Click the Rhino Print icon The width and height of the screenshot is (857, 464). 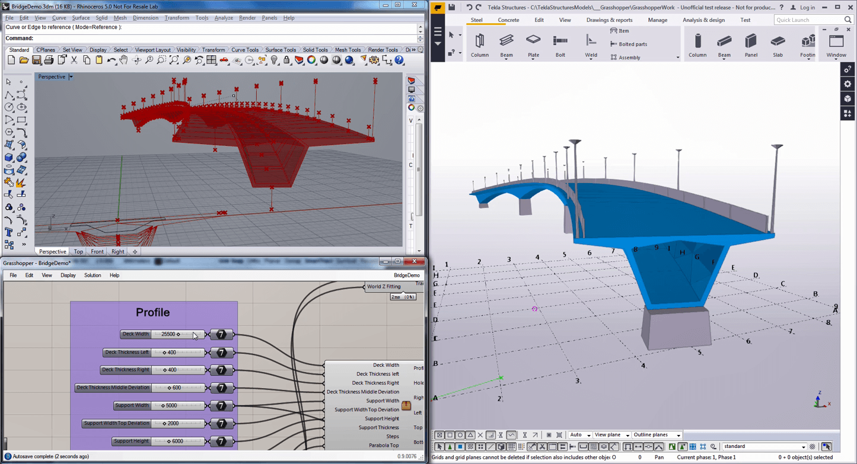49,60
